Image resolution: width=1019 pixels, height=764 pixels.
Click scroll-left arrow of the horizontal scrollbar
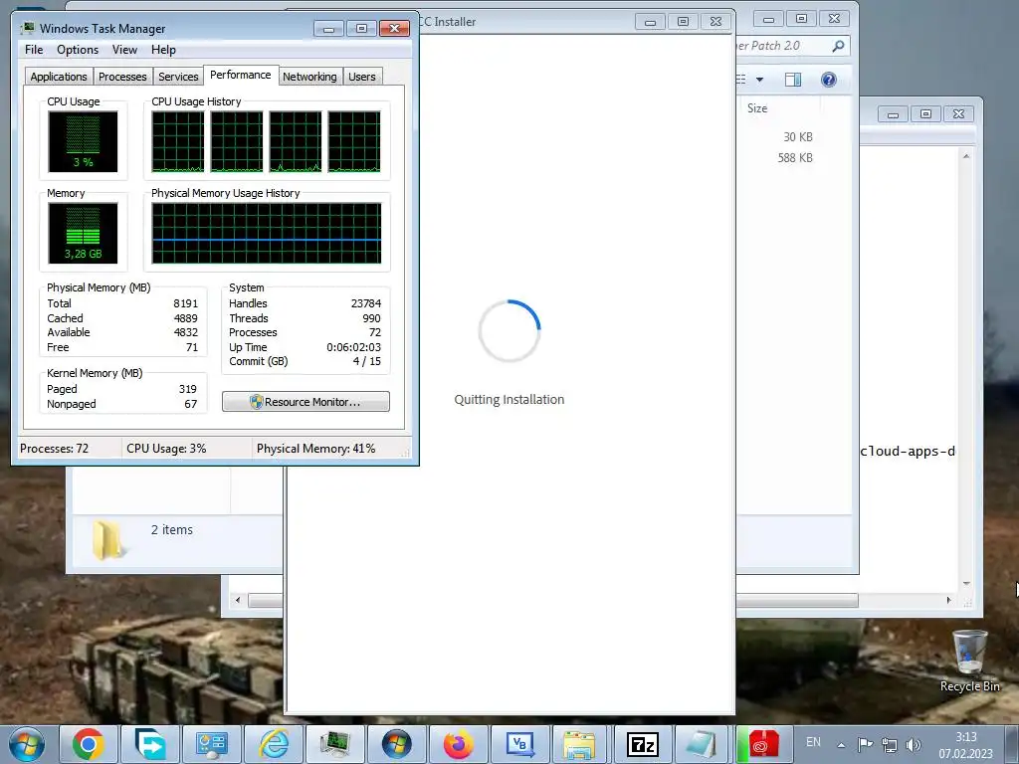click(x=238, y=600)
